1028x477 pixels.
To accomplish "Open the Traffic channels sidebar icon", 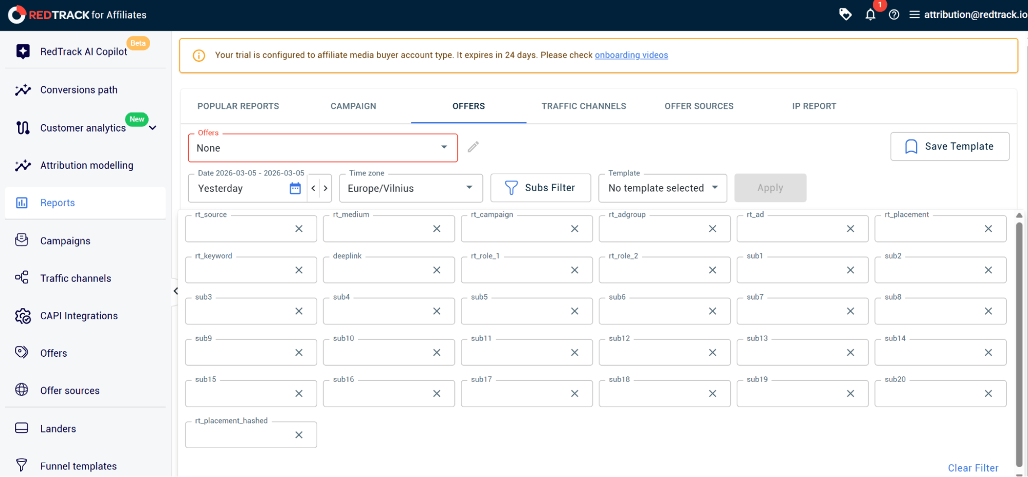I will pyautogui.click(x=22, y=278).
